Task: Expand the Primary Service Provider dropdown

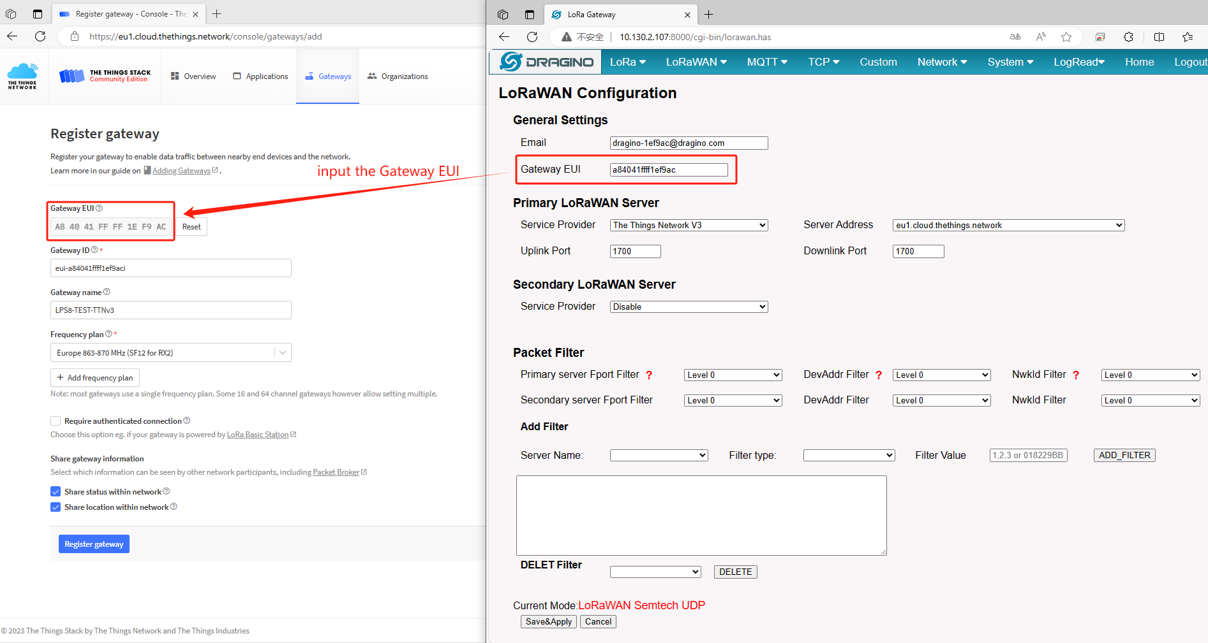Action: click(689, 226)
